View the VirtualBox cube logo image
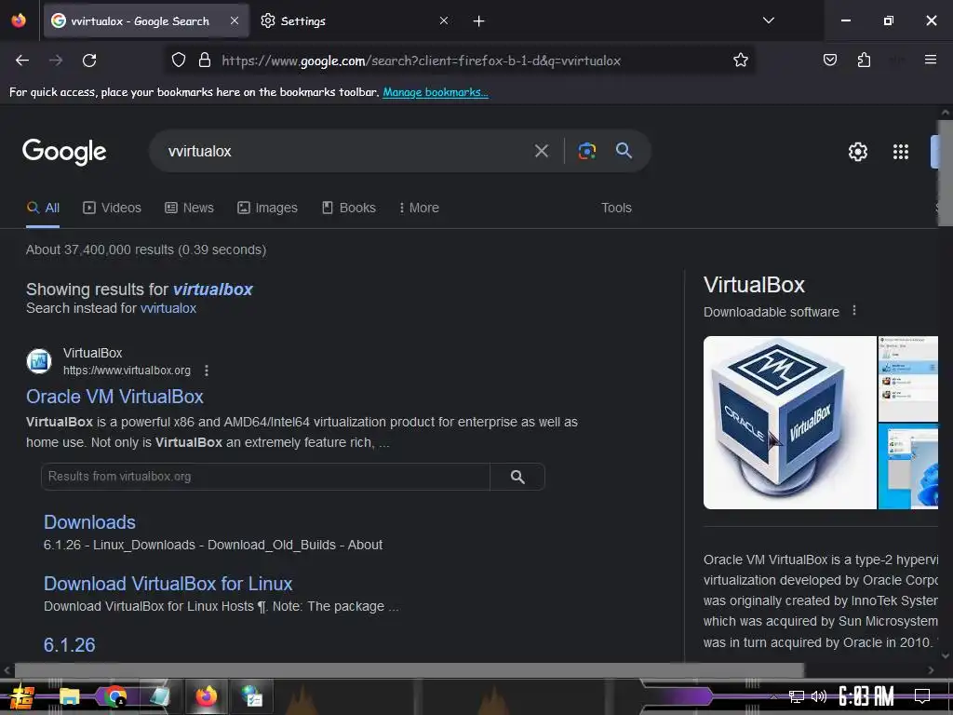This screenshot has width=953, height=715. (789, 423)
